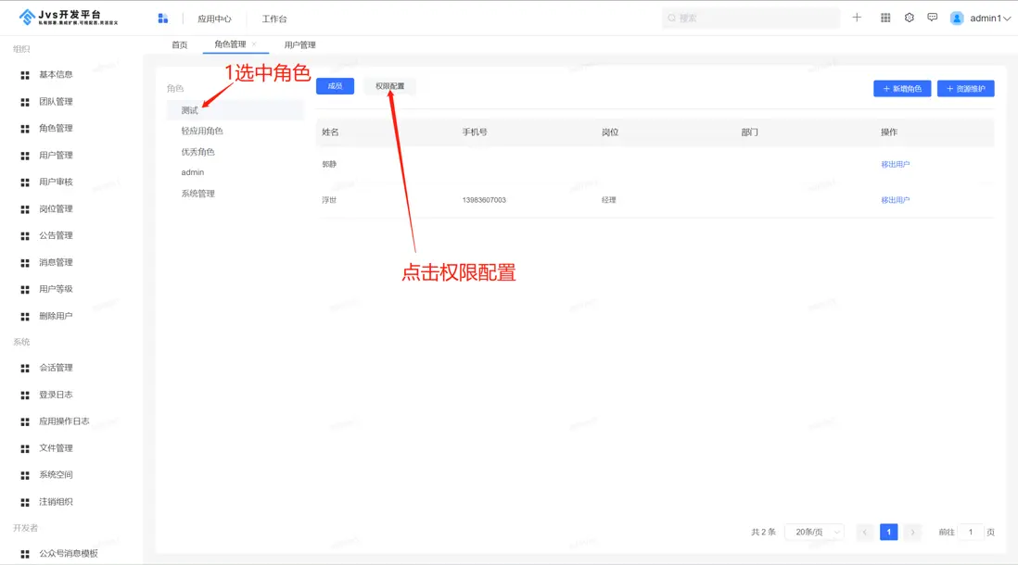The width and height of the screenshot is (1018, 565).
Task: Click the 姓名 column header
Action: point(330,132)
